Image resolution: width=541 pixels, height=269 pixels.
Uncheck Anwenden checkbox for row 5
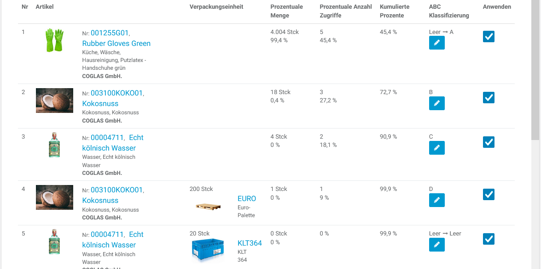[489, 239]
